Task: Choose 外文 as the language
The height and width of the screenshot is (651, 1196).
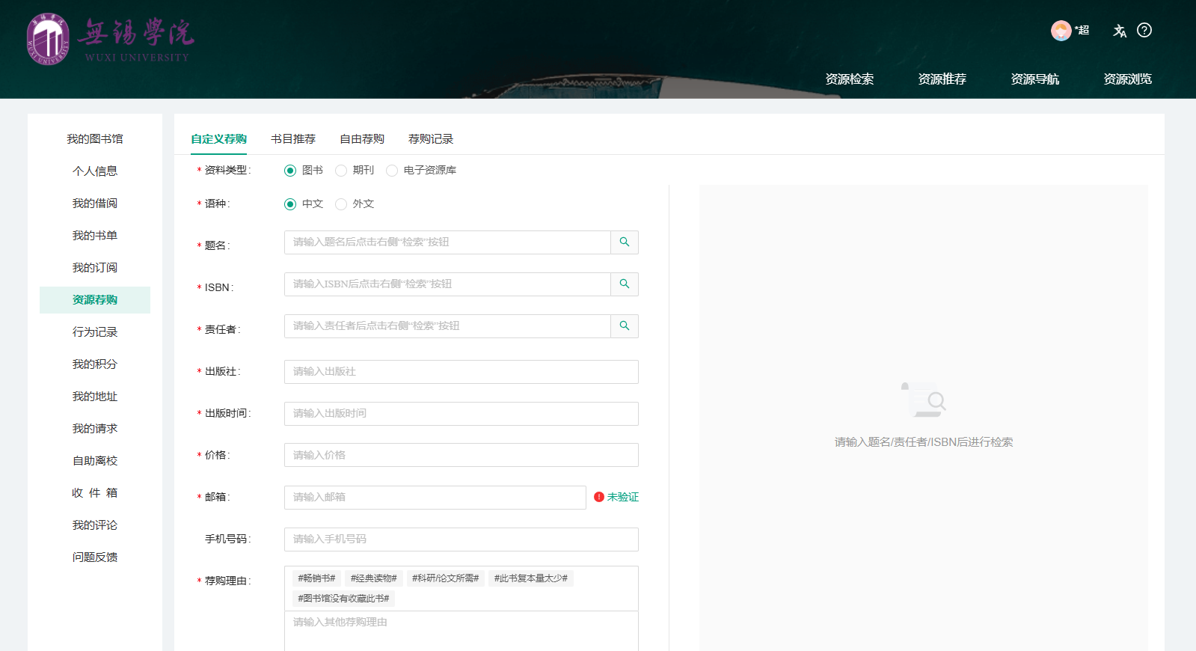Action: [341, 204]
